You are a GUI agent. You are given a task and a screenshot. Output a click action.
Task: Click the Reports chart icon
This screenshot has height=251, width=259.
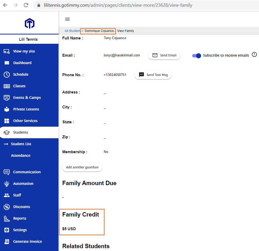tap(7, 219)
